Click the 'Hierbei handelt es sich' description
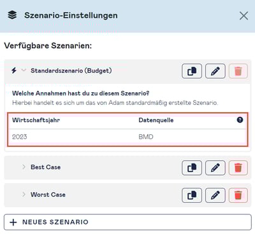255x234 pixels. coord(115,103)
